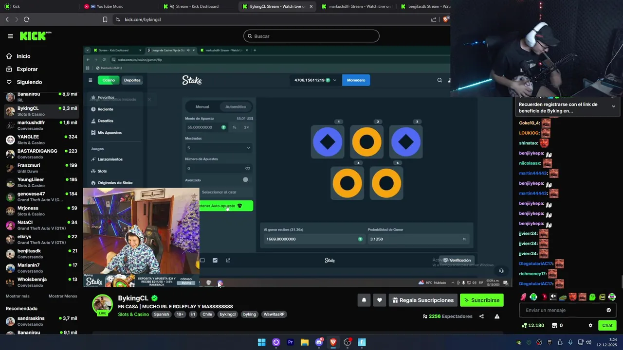Insert the angry yellow face emote
Image resolution: width=623 pixels, height=350 pixels.
pos(602,297)
